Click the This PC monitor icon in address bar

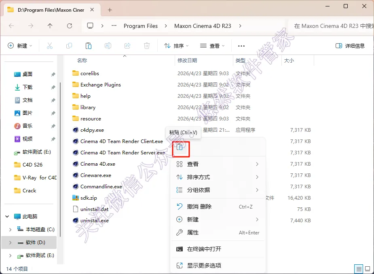[90, 26]
